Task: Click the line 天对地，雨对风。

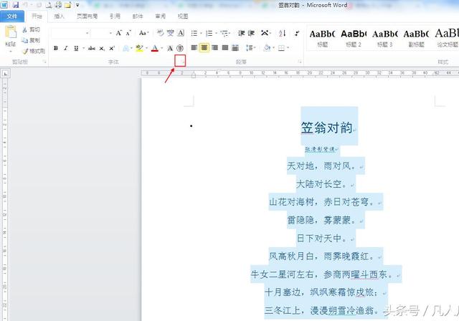Action: click(x=321, y=166)
